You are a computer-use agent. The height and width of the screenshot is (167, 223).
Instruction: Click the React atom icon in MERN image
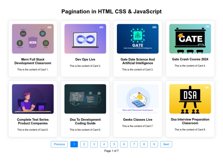click(x=43, y=34)
